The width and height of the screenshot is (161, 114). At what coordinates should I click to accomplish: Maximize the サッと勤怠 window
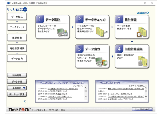click(x=145, y=3)
